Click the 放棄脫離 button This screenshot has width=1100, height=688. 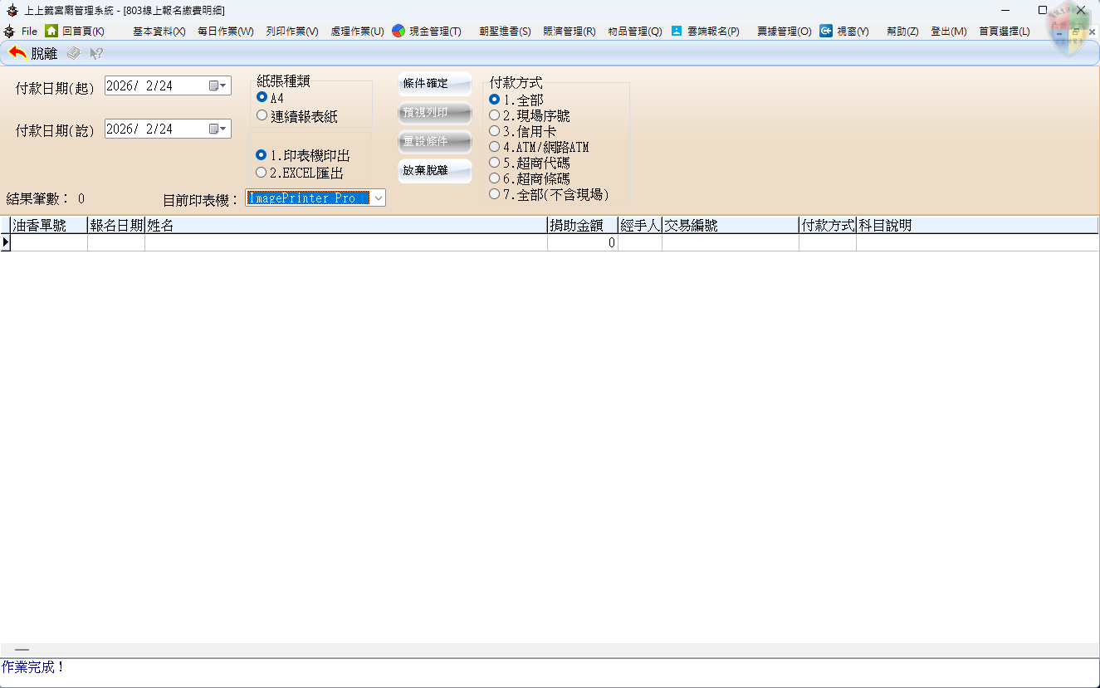click(x=434, y=171)
